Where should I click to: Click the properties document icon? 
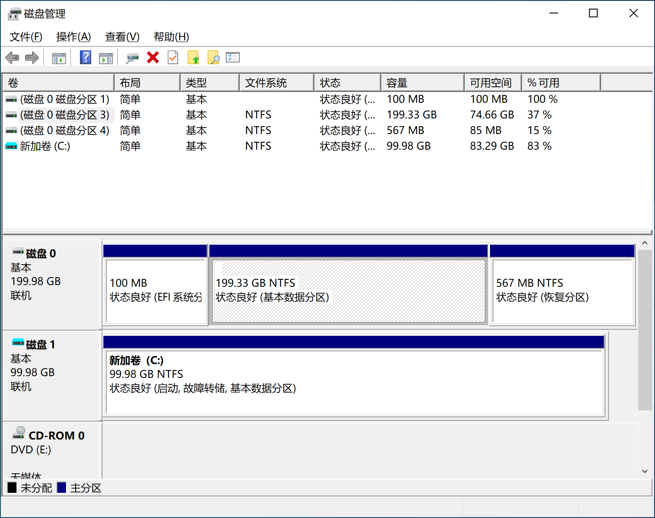pos(173,57)
